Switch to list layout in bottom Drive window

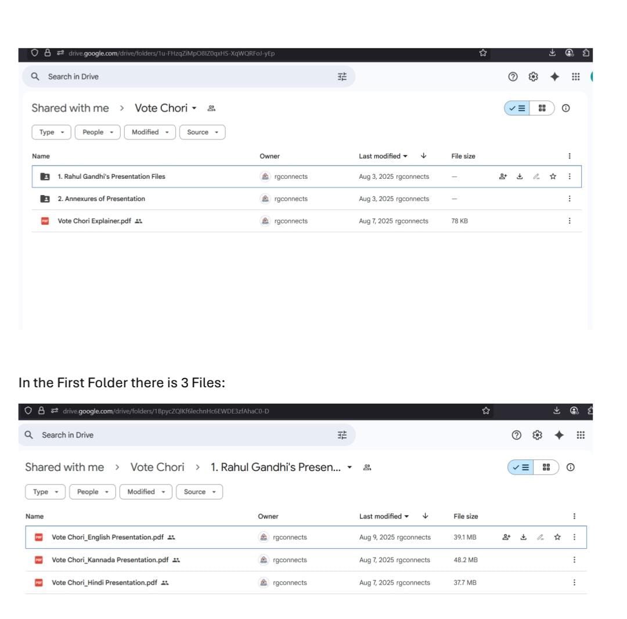[x=521, y=467]
